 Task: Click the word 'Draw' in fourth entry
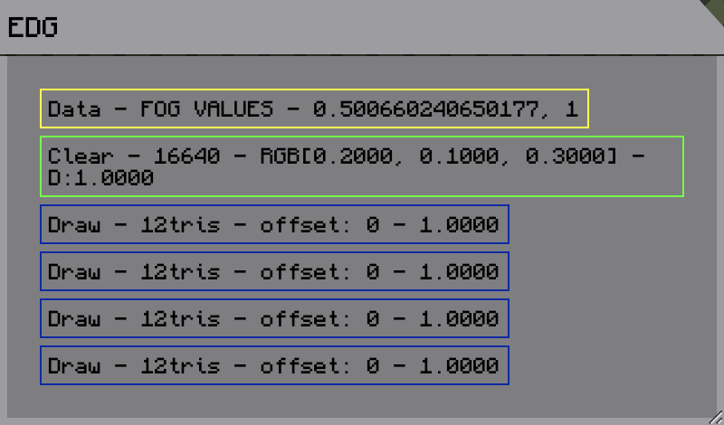pyautogui.click(x=74, y=365)
